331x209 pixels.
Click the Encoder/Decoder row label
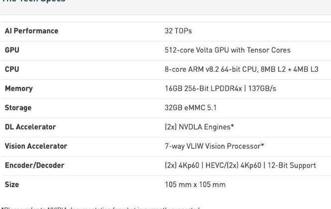34,165
